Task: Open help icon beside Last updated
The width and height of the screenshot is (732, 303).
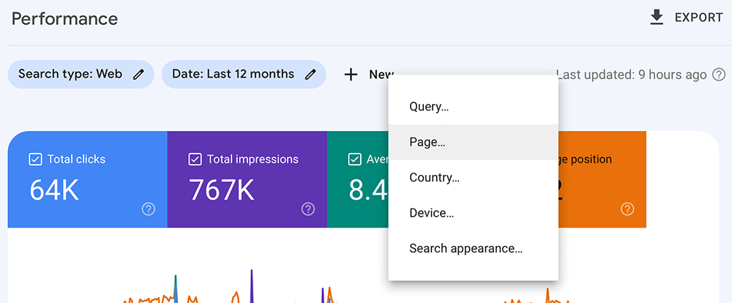Action: [x=719, y=74]
